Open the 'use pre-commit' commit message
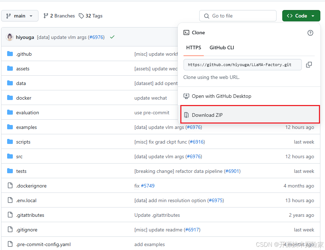The width and height of the screenshot is (325, 250). tap(152, 112)
